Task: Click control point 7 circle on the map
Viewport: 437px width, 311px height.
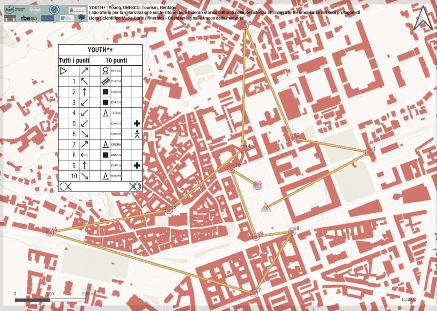Action: click(254, 293)
